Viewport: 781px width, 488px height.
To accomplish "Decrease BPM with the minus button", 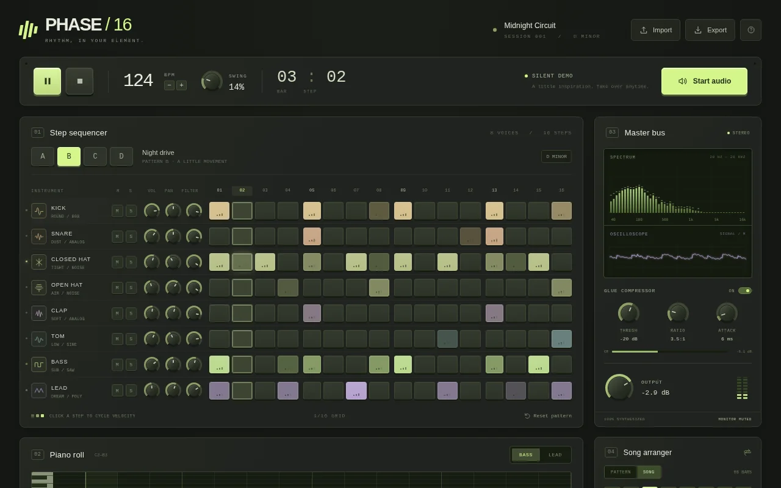I will tap(169, 85).
